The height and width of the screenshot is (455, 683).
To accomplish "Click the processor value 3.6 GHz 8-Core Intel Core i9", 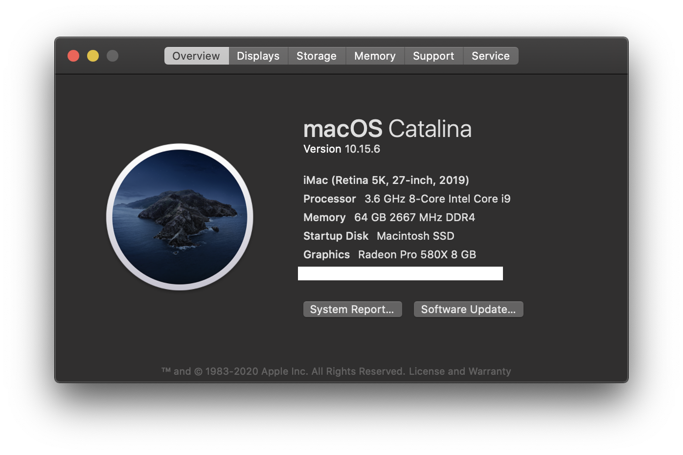I will point(437,199).
